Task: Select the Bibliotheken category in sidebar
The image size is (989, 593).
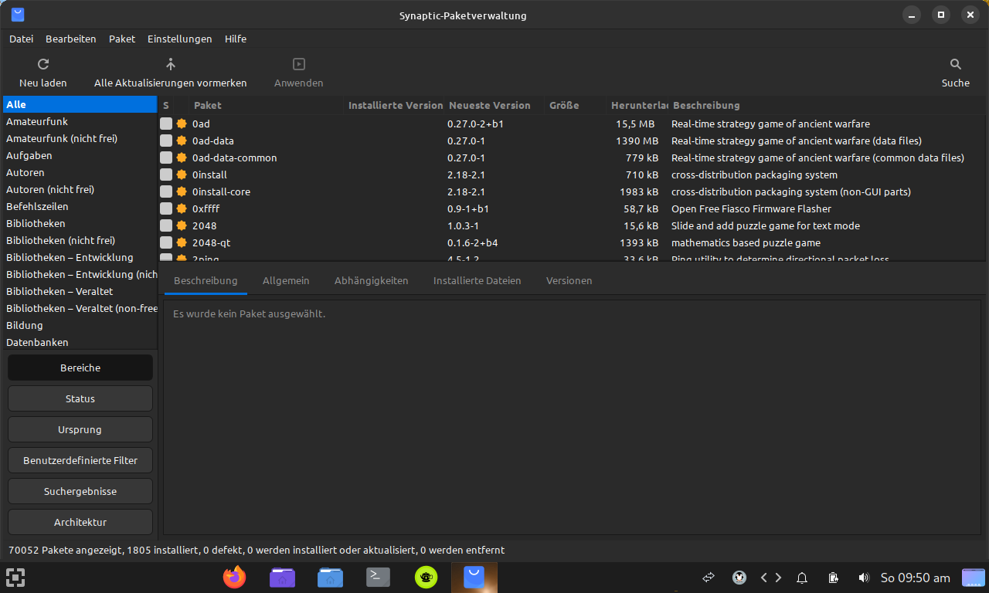Action: click(x=36, y=223)
